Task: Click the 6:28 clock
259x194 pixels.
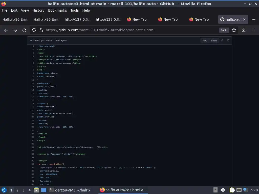Action: click(x=254, y=190)
